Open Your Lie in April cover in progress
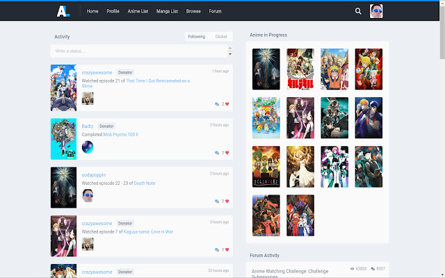Viewport: 445px width, 278px height. [300, 167]
